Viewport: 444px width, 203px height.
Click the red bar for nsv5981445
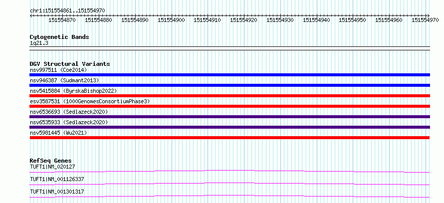point(229,138)
